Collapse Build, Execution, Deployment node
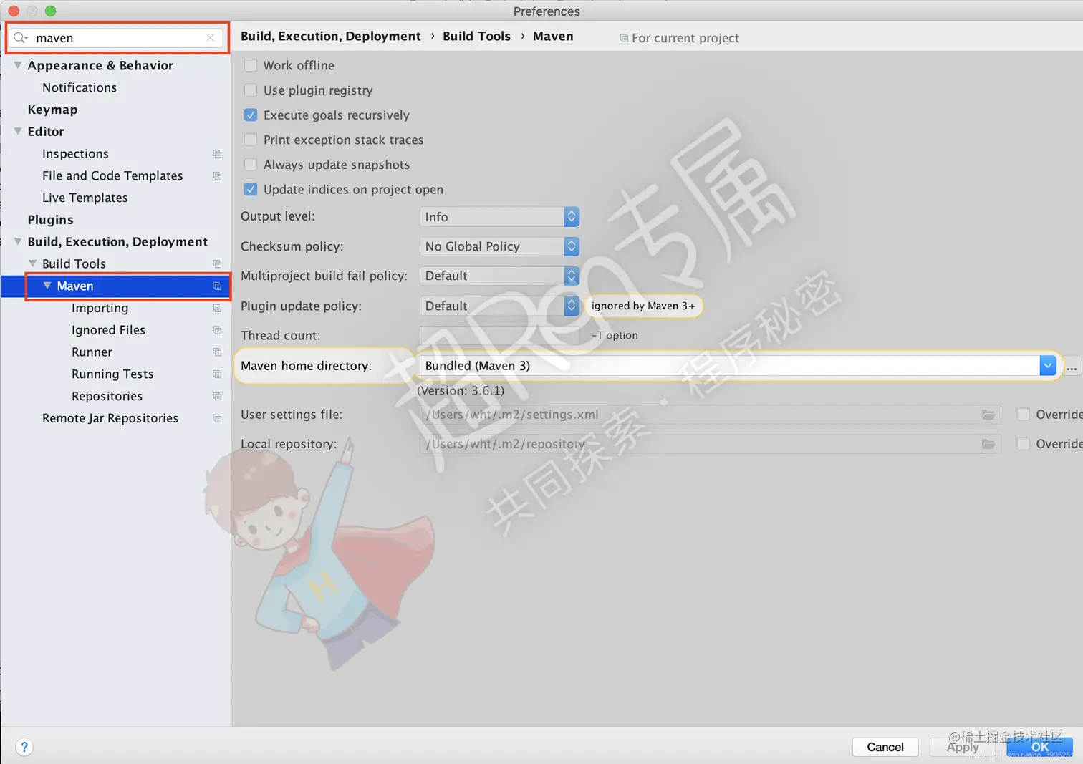 point(18,242)
